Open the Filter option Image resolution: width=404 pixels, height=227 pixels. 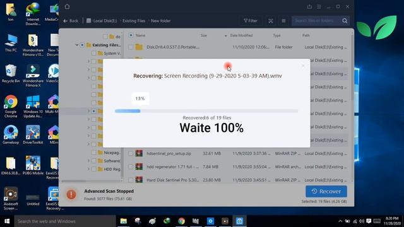(251, 21)
